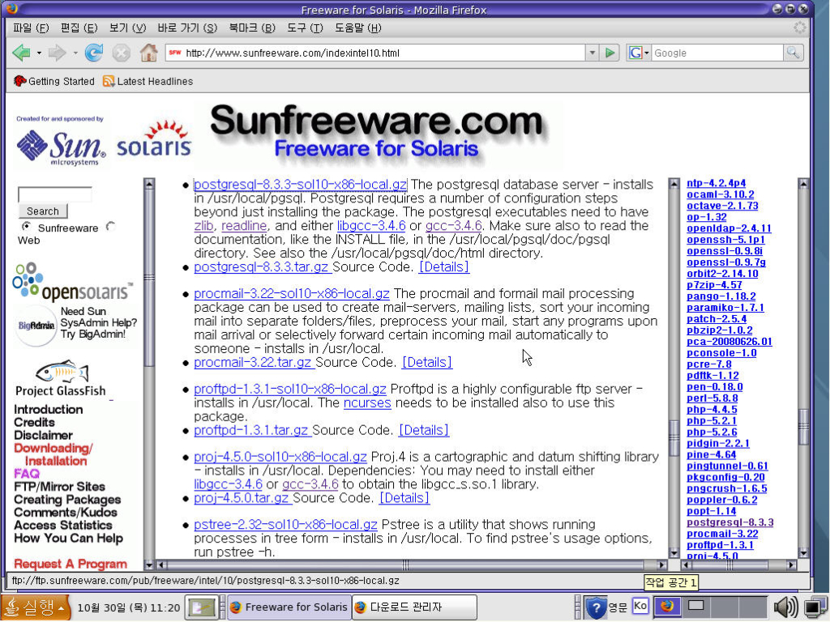Click the Ko input method indicator
This screenshot has width=830, height=622.
[640, 606]
